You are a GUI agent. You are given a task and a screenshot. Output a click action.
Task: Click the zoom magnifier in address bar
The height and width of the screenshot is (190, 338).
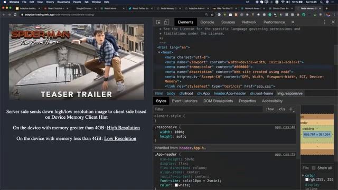tap(206, 15)
